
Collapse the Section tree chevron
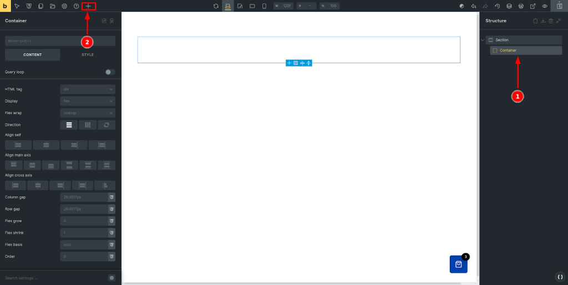click(x=483, y=40)
